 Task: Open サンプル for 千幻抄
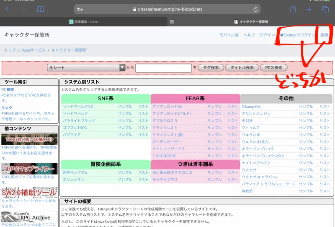[306, 121]
